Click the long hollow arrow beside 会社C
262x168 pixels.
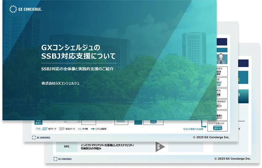point(72,122)
